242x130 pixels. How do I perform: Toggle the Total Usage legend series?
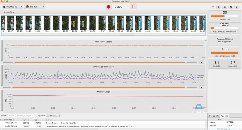[x=200, y=75]
